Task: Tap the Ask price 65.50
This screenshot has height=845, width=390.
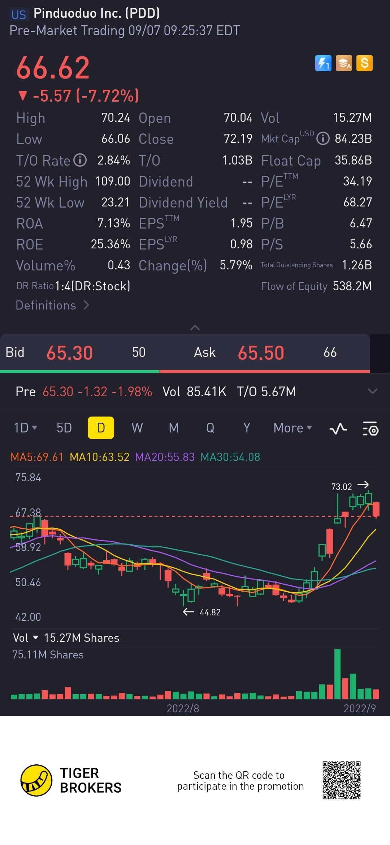Action: 261,353
